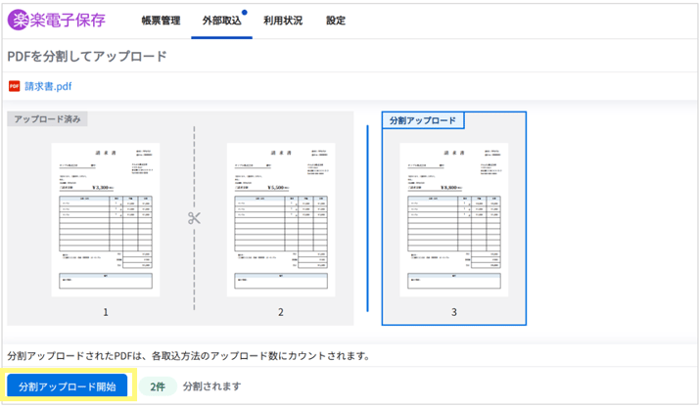This screenshot has height=407, width=700.
Task: Click the blue notification dot on 外部取込
Action: point(244,14)
